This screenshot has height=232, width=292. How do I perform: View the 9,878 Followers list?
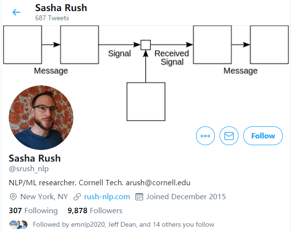[95, 211]
